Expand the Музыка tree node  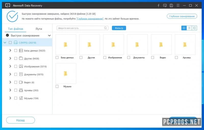click(x=10, y=98)
